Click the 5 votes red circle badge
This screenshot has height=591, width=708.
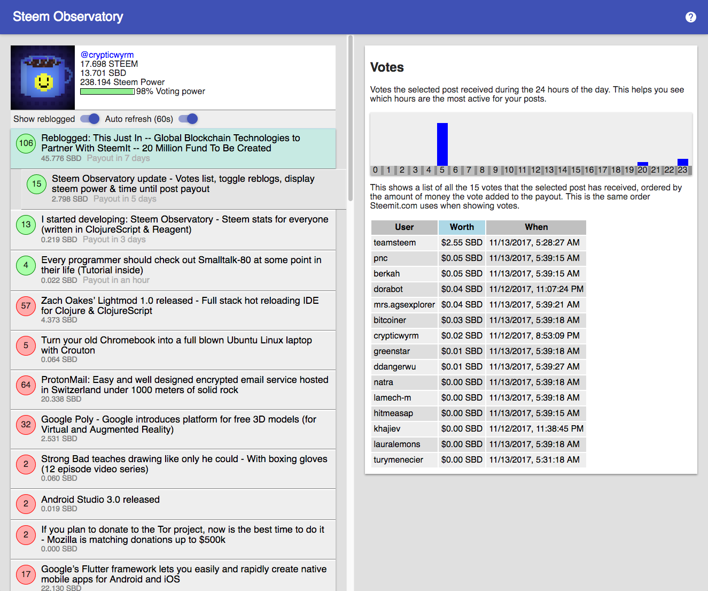[26, 346]
